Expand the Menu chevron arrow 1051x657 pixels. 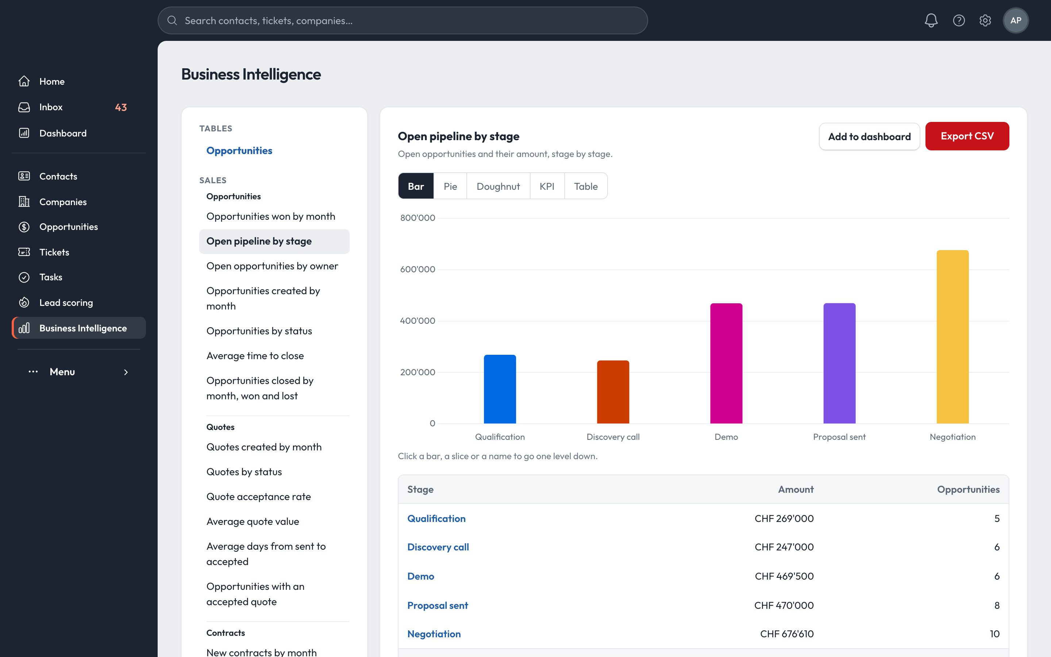coord(126,372)
